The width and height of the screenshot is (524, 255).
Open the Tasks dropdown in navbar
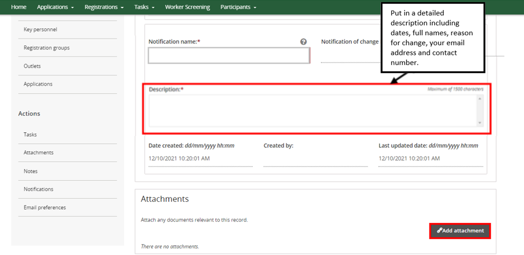pyautogui.click(x=144, y=7)
